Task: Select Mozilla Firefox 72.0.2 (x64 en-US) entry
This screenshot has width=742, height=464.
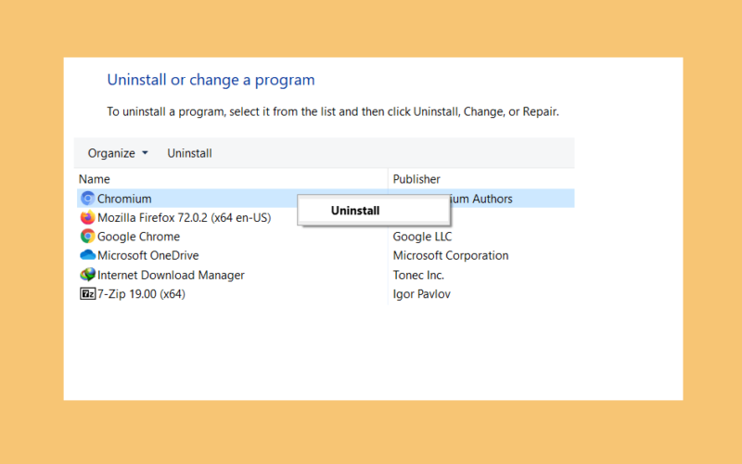Action: pos(184,218)
